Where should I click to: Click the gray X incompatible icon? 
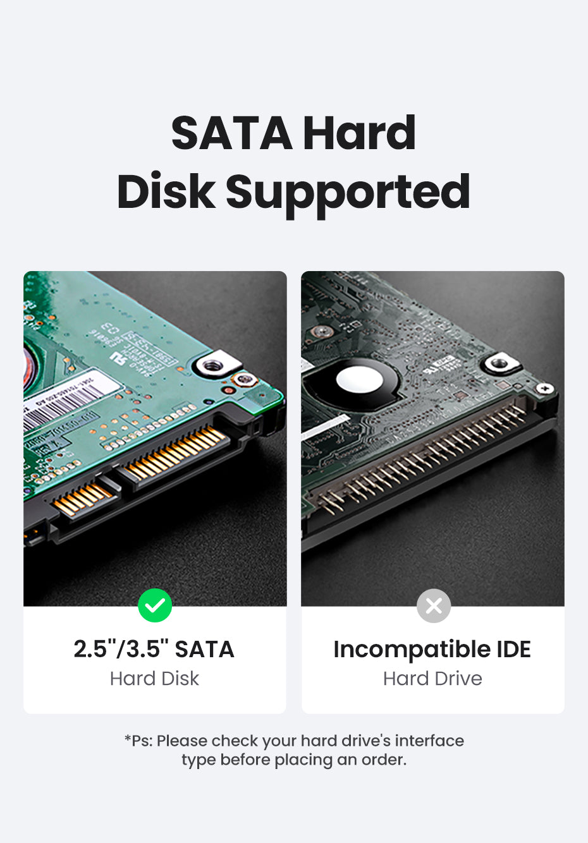pyautogui.click(x=434, y=605)
